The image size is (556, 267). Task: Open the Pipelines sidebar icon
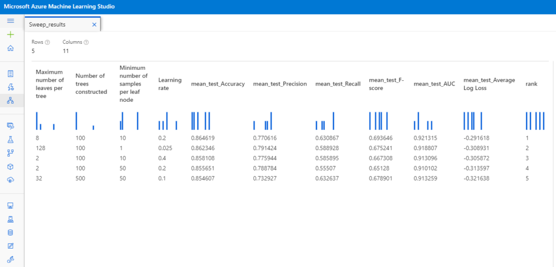[11, 153]
